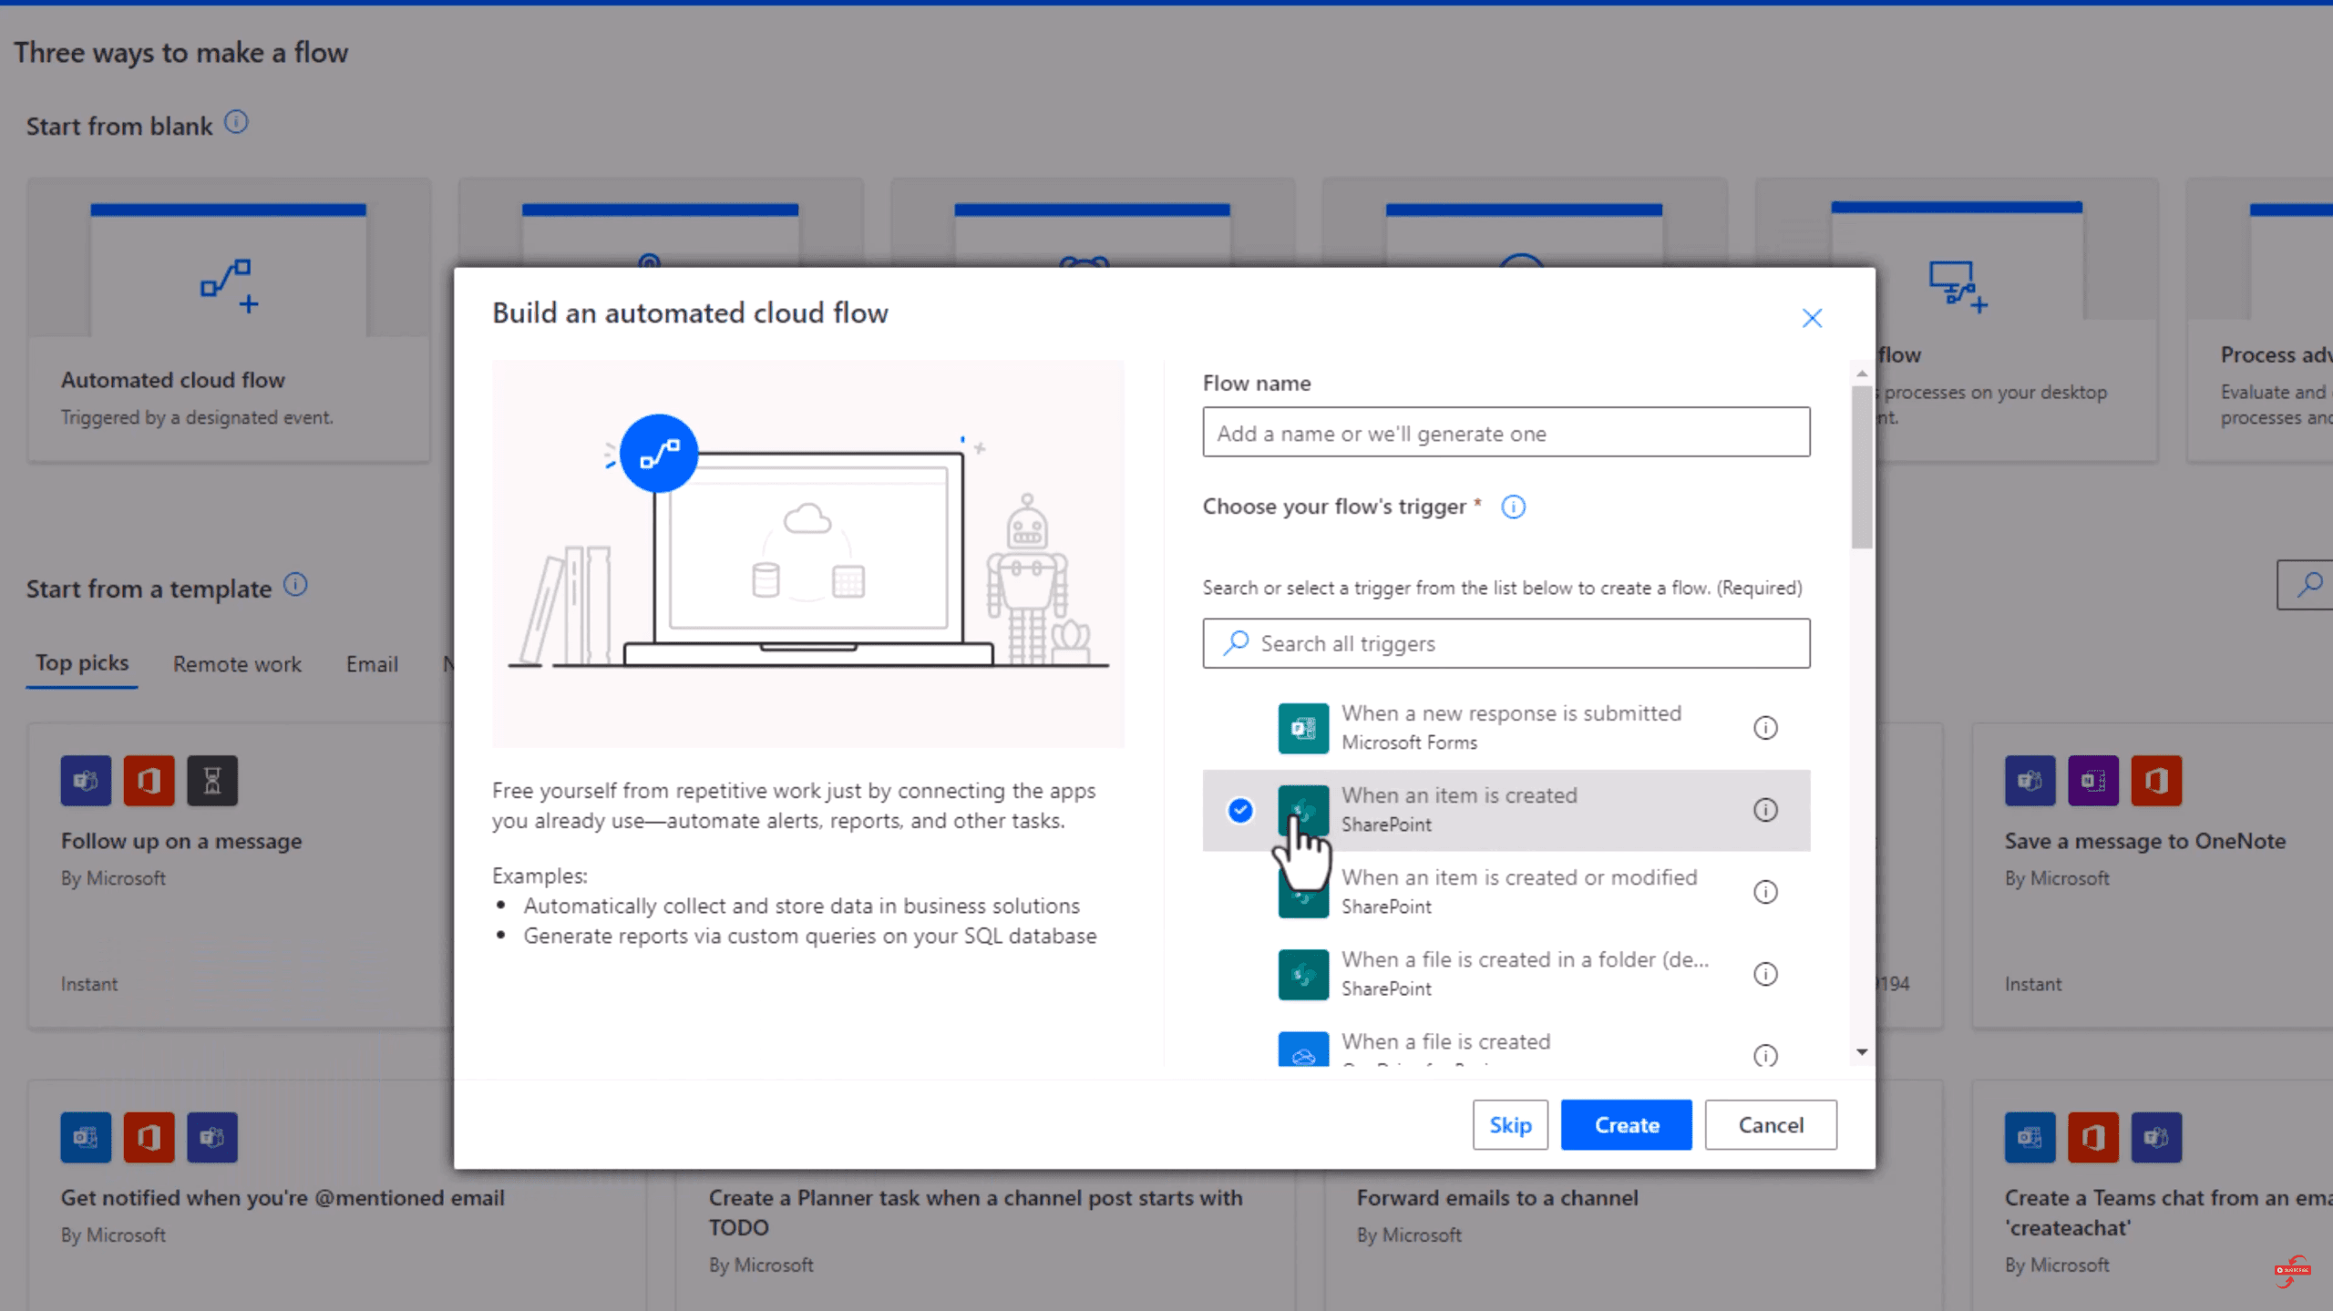This screenshot has width=2333, height=1311.
Task: Click Office icon on Follow up on a message
Action: [x=149, y=780]
